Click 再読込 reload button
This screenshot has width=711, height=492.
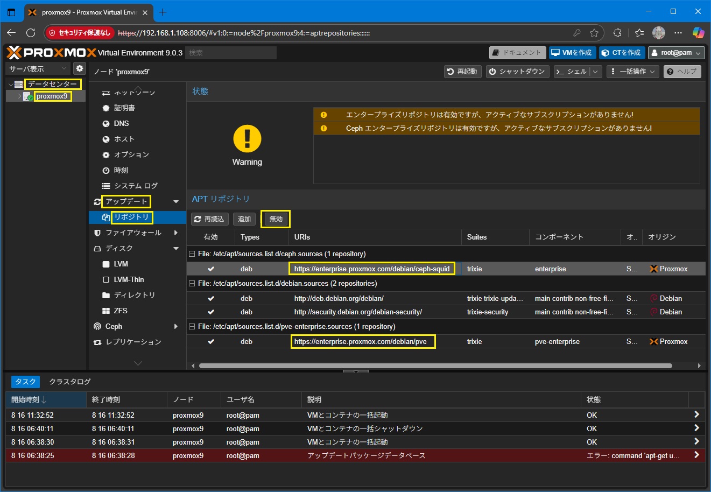209,219
